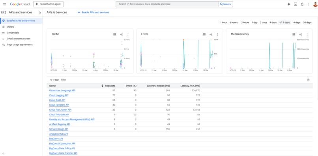Click the Filter icon above the table
The image size is (318, 156).
pos(51,80)
